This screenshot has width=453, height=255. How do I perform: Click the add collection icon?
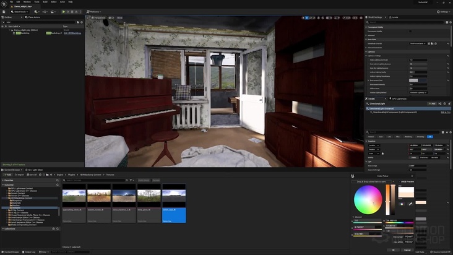(53, 229)
